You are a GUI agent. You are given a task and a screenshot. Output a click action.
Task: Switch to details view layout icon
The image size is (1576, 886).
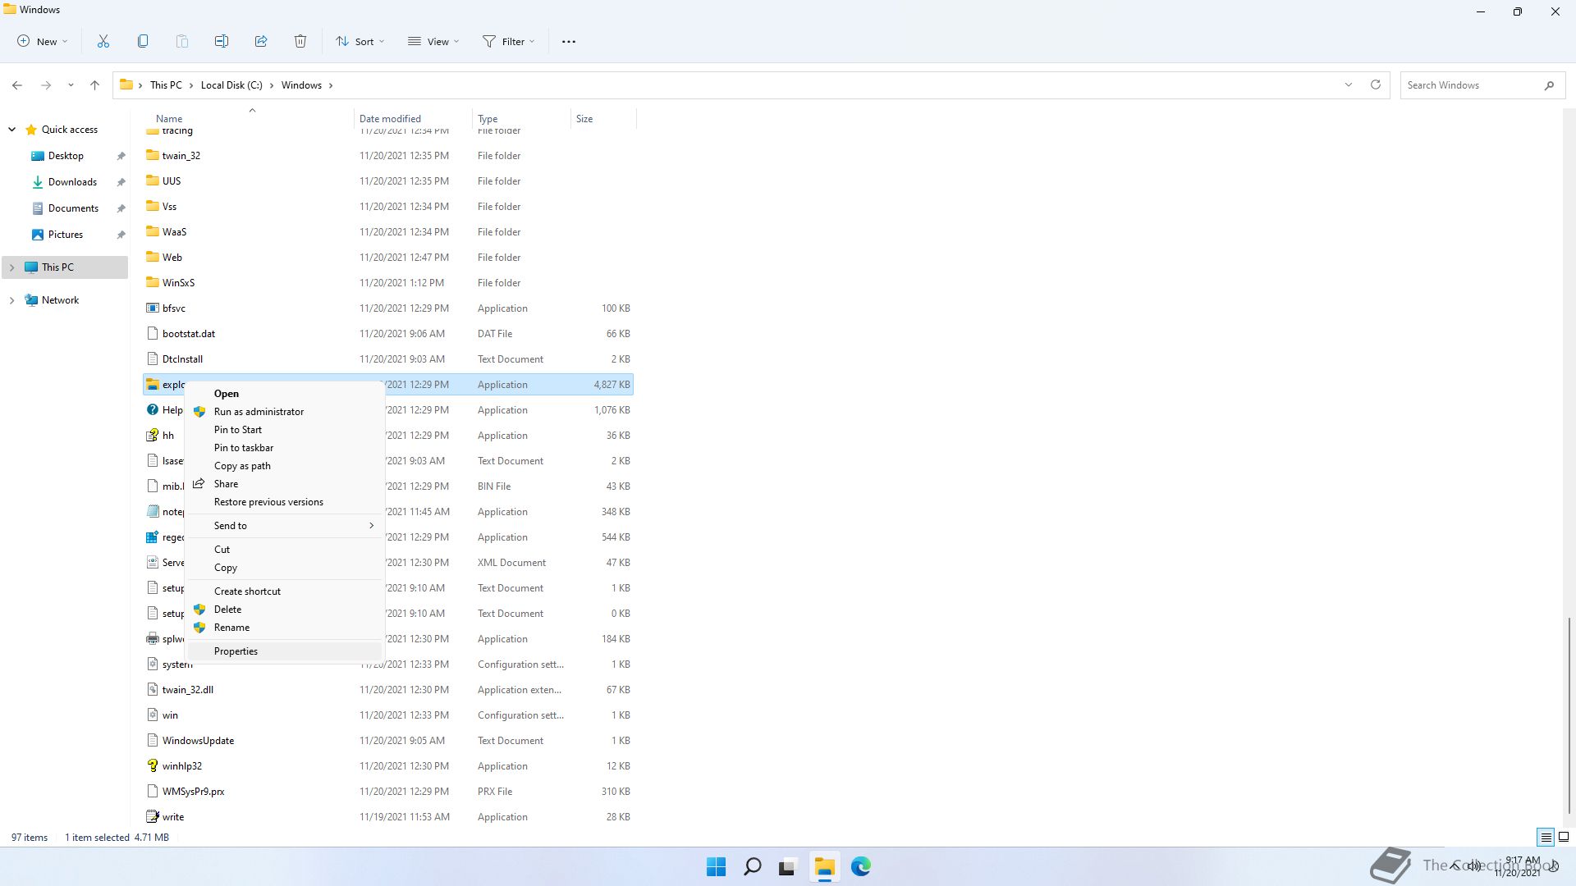(1546, 838)
